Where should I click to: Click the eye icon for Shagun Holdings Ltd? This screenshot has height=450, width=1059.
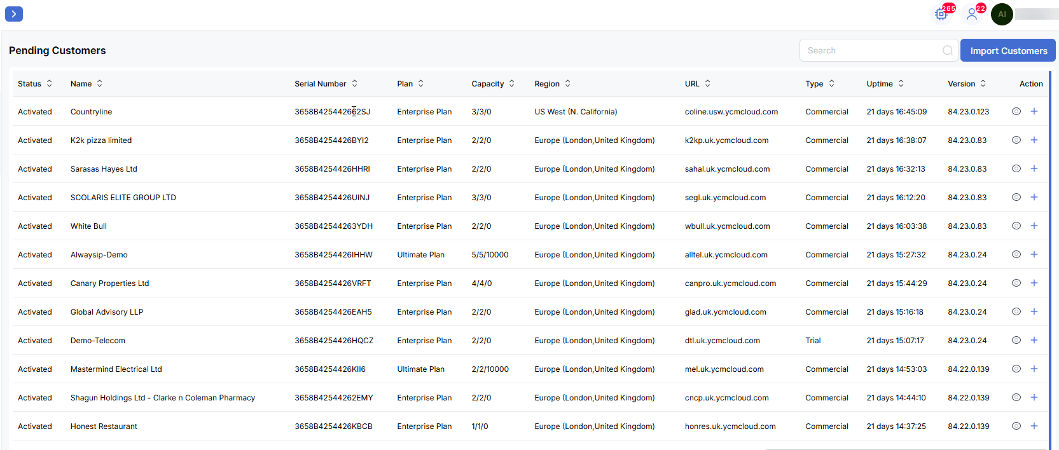pos(1016,397)
